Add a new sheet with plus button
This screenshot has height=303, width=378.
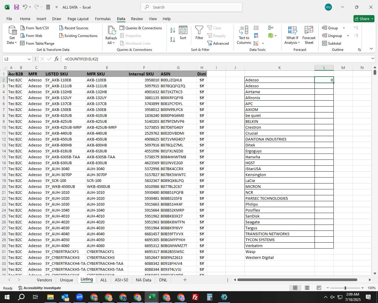click(185, 280)
